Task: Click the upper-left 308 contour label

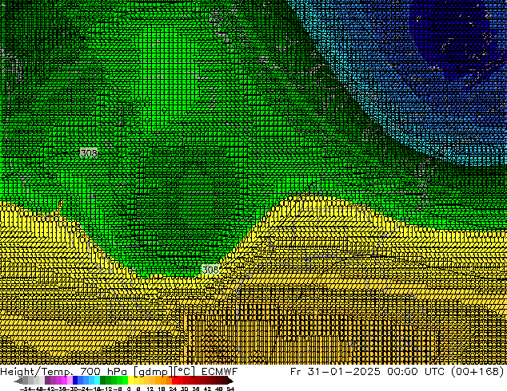Action: click(x=89, y=153)
